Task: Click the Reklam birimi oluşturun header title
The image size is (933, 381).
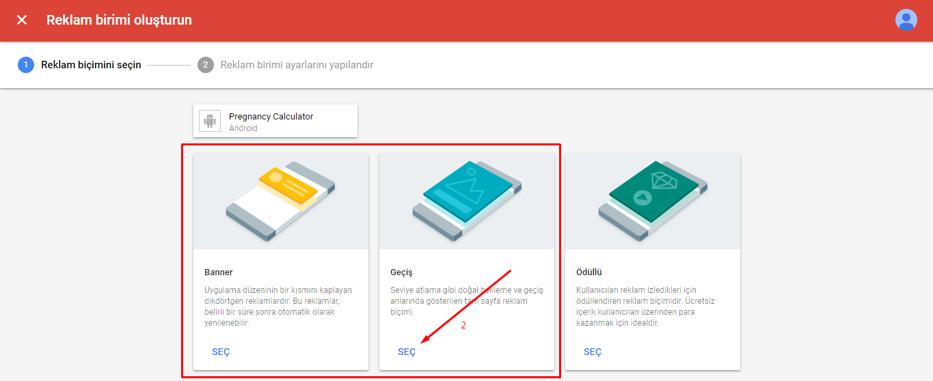Action: click(119, 20)
